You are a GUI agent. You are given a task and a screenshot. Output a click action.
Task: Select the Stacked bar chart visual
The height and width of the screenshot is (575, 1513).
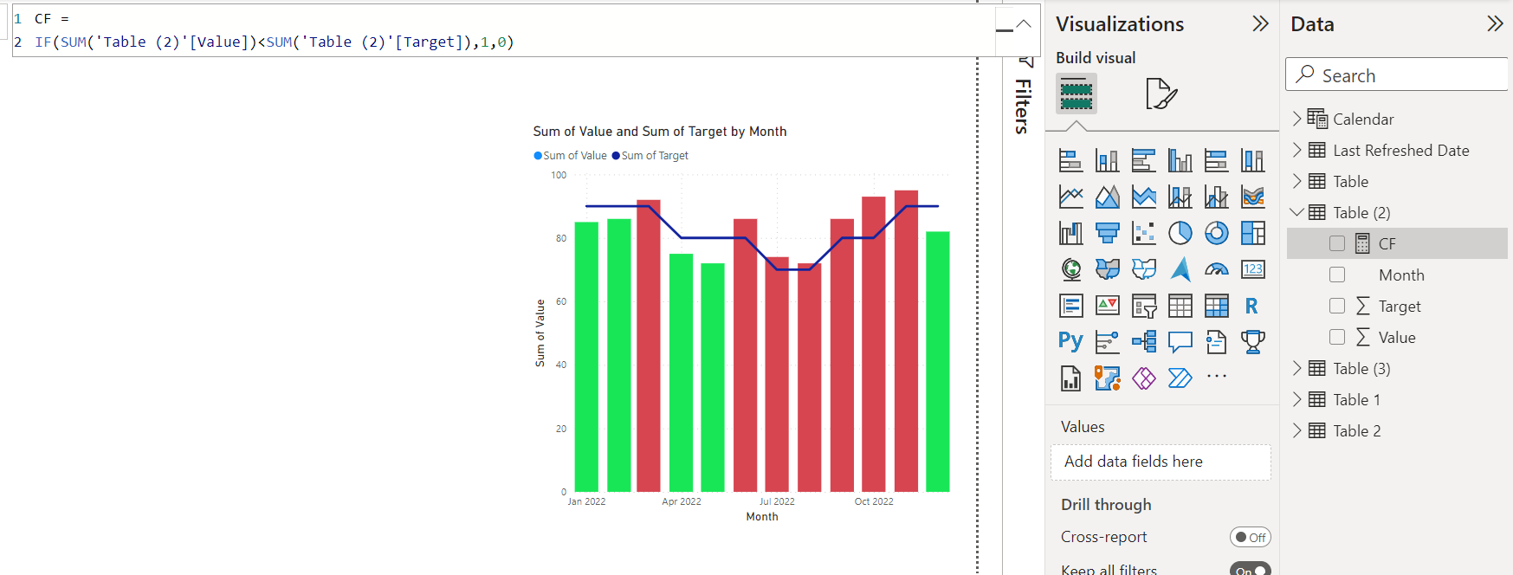[1071, 160]
